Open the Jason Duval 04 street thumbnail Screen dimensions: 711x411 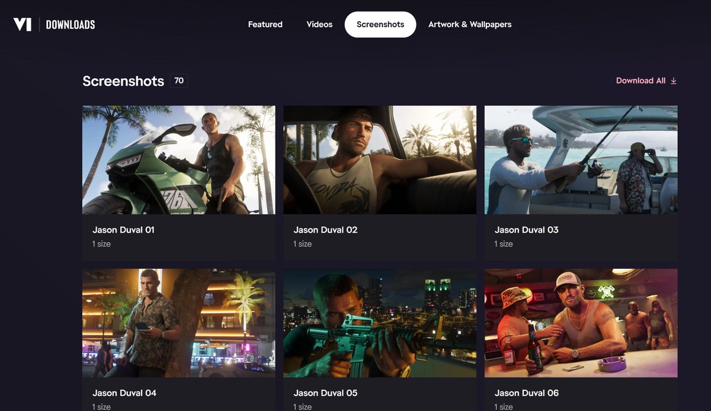coord(179,323)
